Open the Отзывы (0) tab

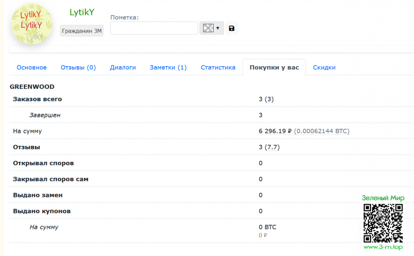point(78,67)
